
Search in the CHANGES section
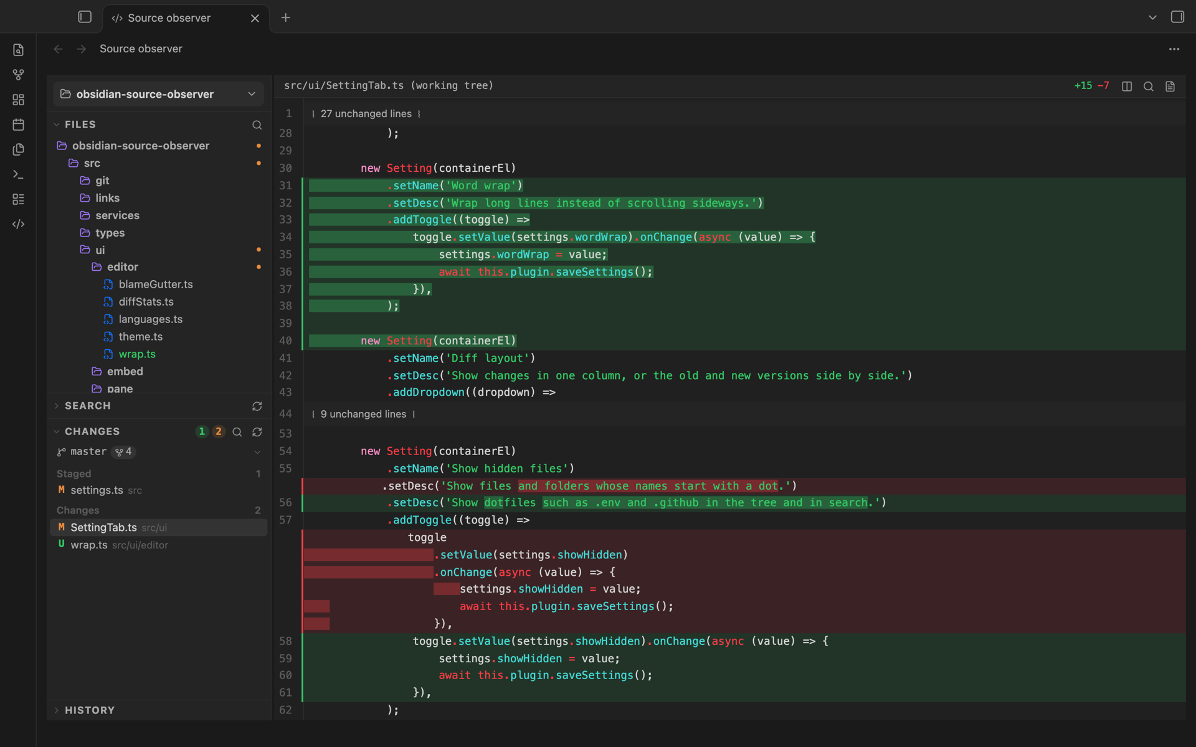237,431
